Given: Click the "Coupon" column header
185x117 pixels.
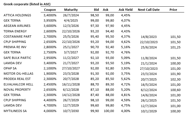Looking at the screenshot, I should 50,10.
